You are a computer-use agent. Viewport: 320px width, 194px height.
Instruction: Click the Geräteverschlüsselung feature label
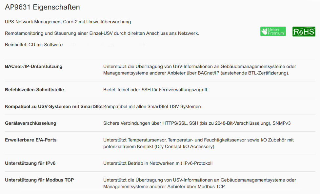tap(30, 123)
